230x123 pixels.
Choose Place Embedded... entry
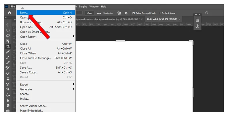click(x=46, y=111)
